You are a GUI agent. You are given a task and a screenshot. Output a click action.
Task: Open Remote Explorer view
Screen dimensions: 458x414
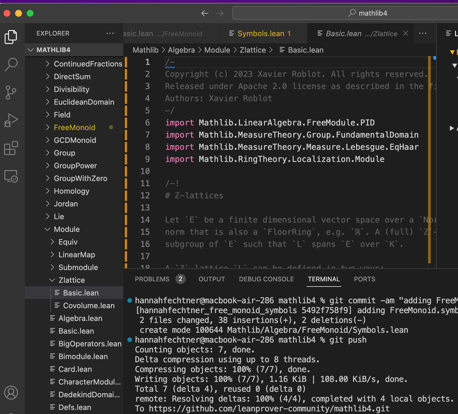coord(11,176)
